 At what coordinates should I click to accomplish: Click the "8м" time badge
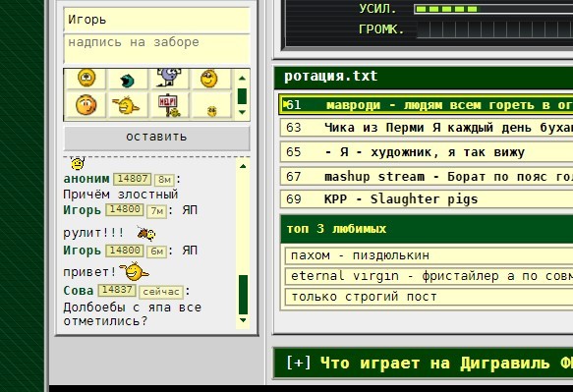tap(164, 180)
